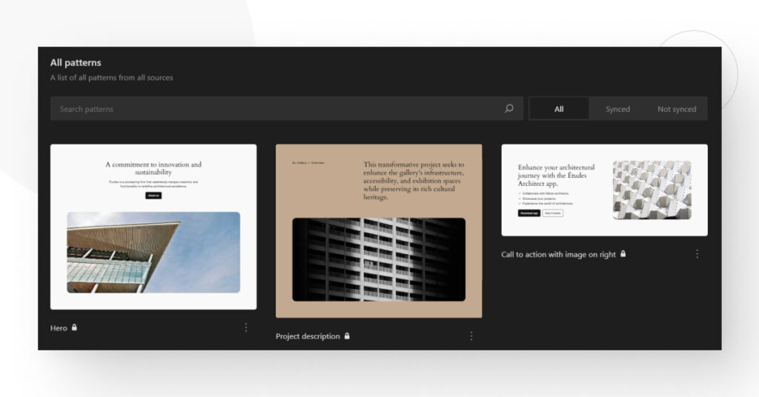Click the lock icon beside Project description
Viewport: 759px width, 397px height.
coord(347,336)
